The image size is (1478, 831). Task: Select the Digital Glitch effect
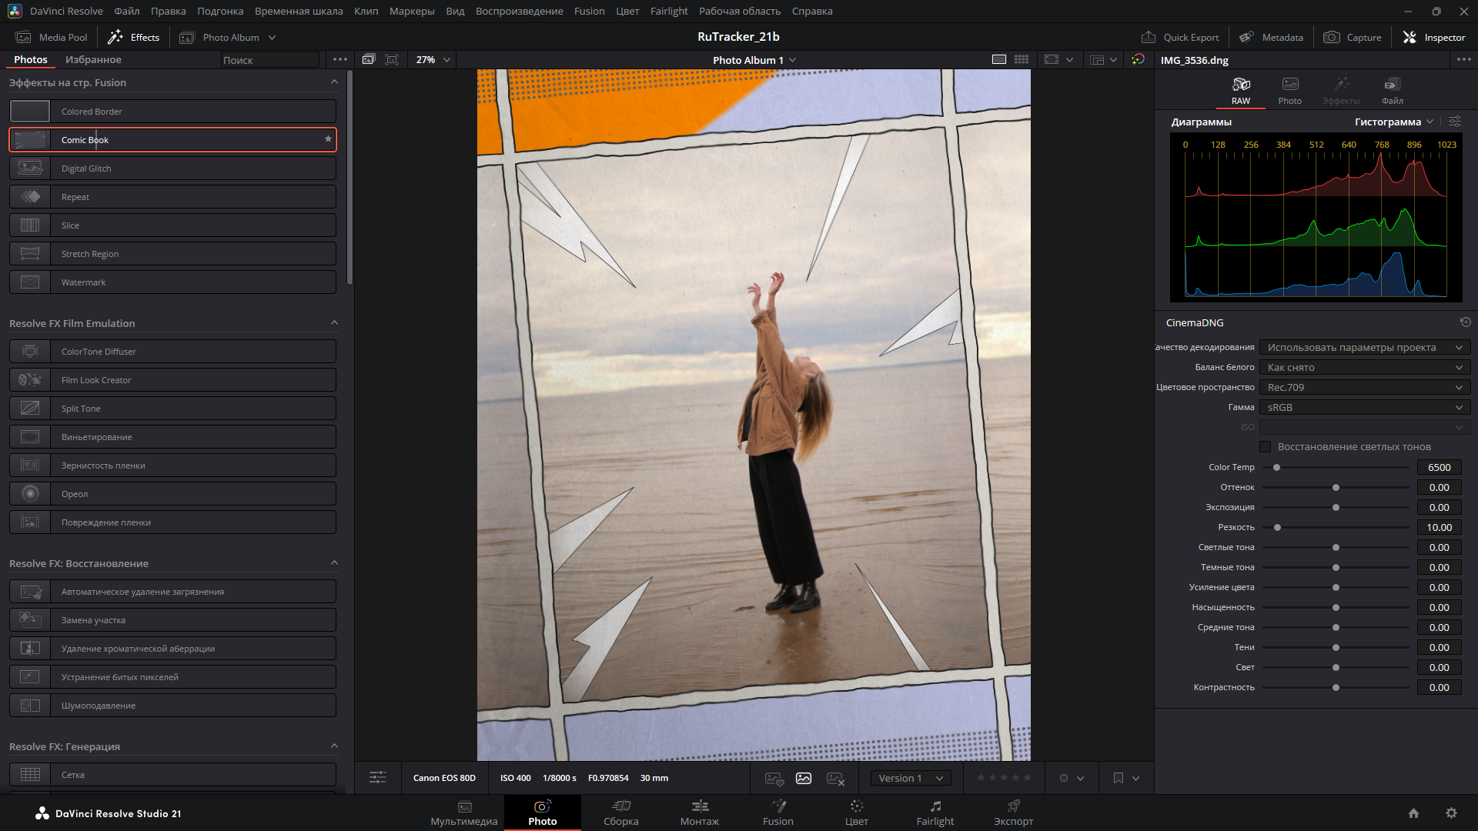tap(172, 169)
